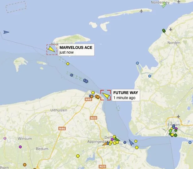Image resolution: width=193 pixels, height=169 pixels.
Task: Click the magenta dot southwest of Winsum
Action: 20,147
